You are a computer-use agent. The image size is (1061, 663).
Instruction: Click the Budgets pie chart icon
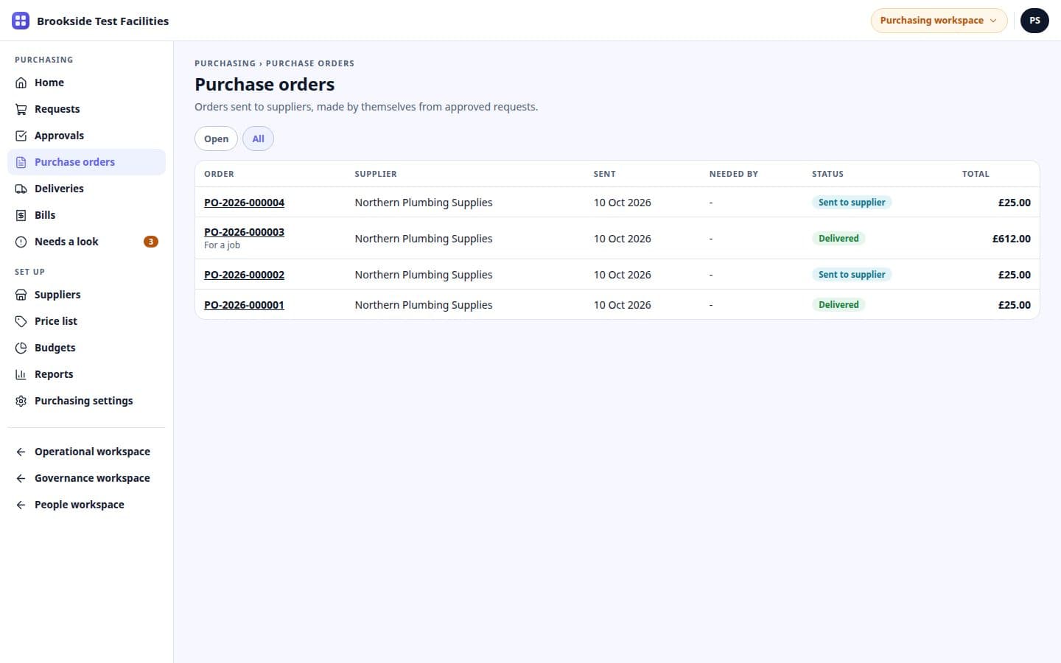click(21, 348)
